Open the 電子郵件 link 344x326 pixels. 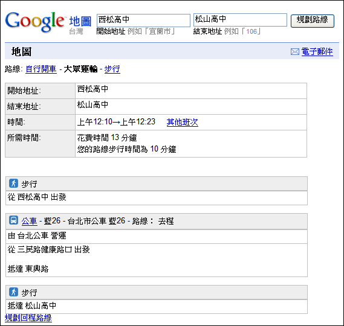pos(317,52)
